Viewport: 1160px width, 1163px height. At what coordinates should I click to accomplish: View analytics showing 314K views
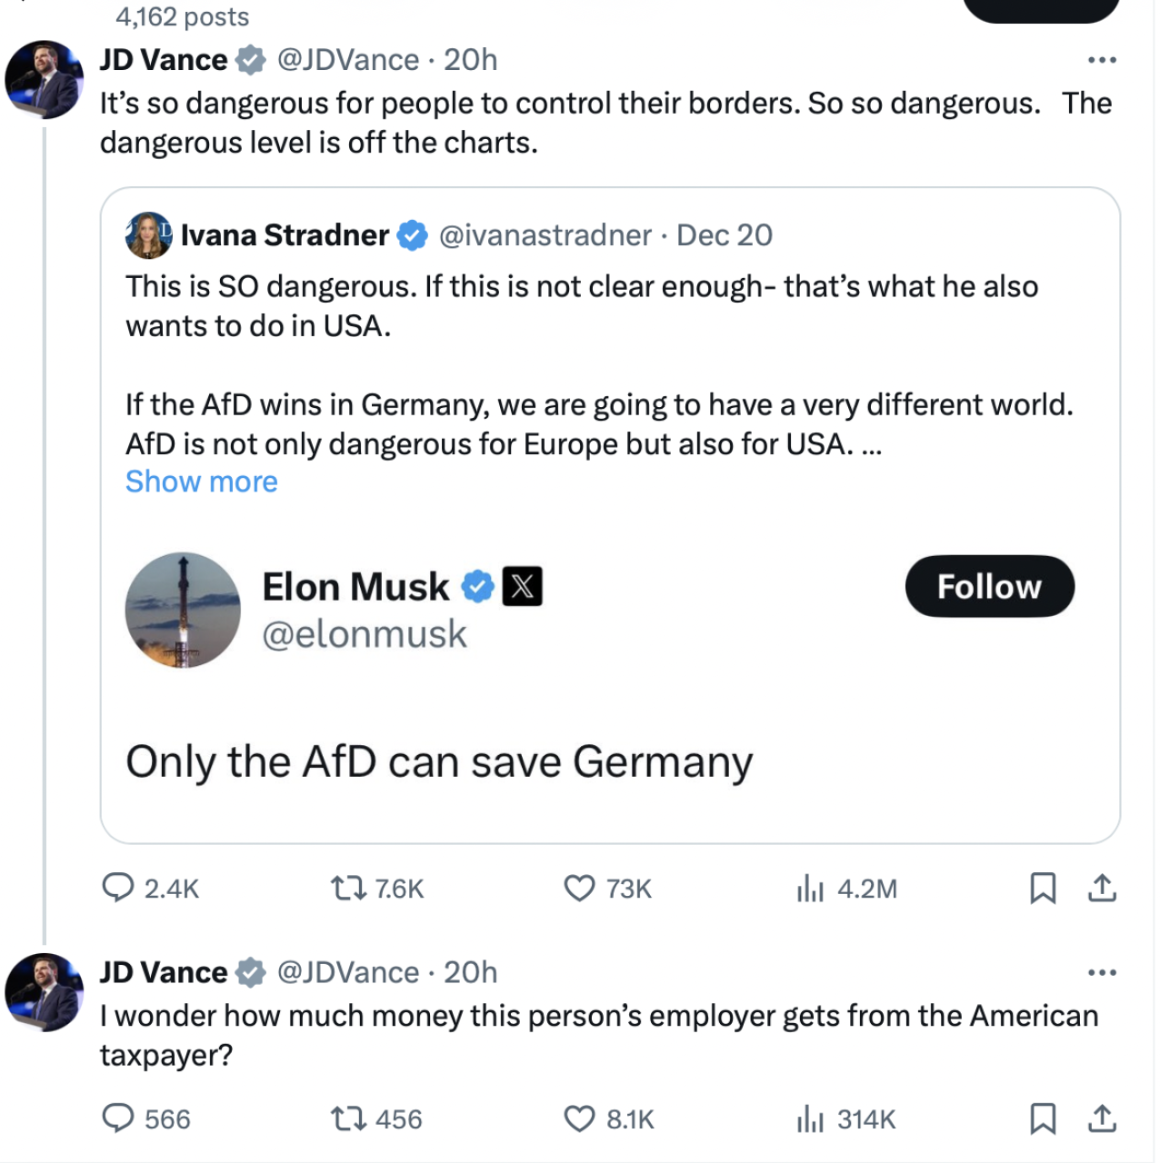809,1118
